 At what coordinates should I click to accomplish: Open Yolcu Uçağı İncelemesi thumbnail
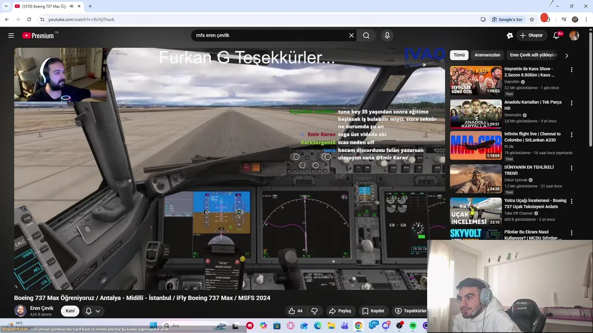[476, 212]
